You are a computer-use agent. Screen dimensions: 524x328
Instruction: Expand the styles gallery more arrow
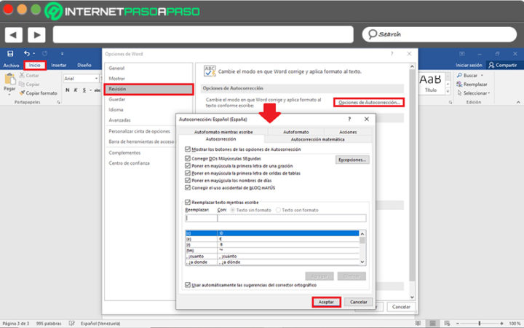point(448,91)
